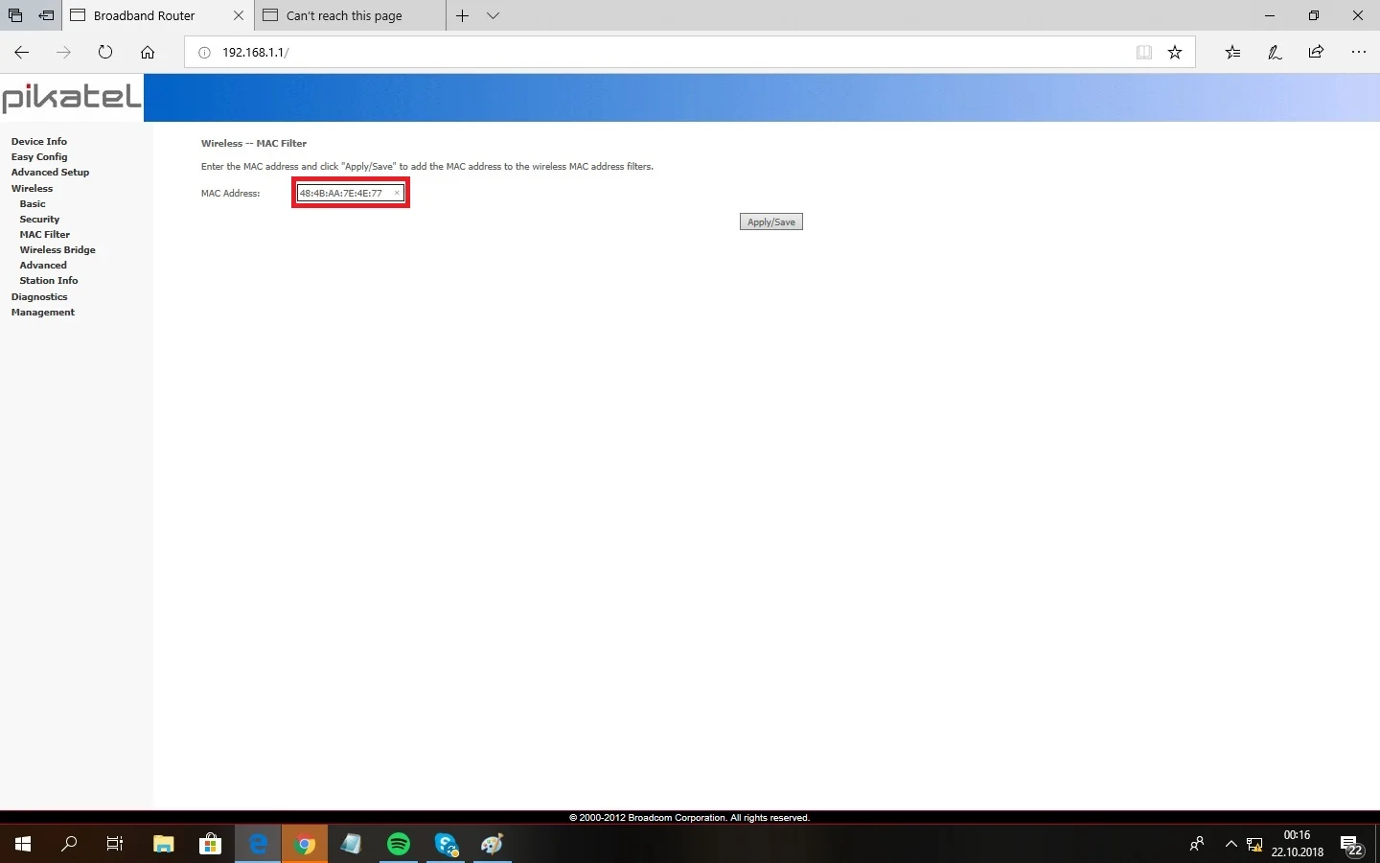Show hidden system tray icons
The width and height of the screenshot is (1380, 863).
click(1231, 844)
